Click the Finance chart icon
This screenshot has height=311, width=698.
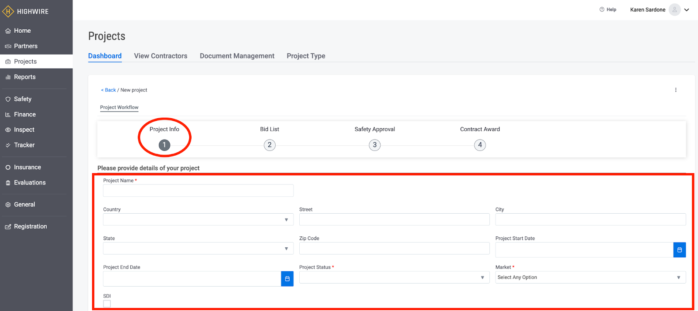pos(8,115)
